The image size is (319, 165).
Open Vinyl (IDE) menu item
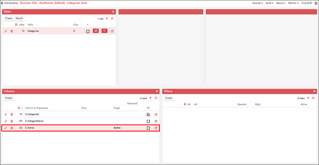(x=307, y=3)
